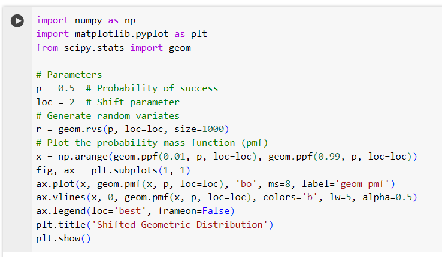442x257 pixels.
Task: Click the 'geom.ppf(0.99' call
Action: (304, 157)
